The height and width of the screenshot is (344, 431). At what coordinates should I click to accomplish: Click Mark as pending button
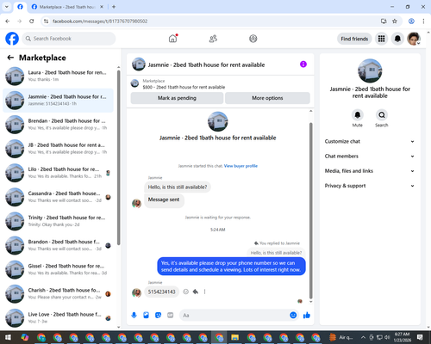(x=177, y=98)
